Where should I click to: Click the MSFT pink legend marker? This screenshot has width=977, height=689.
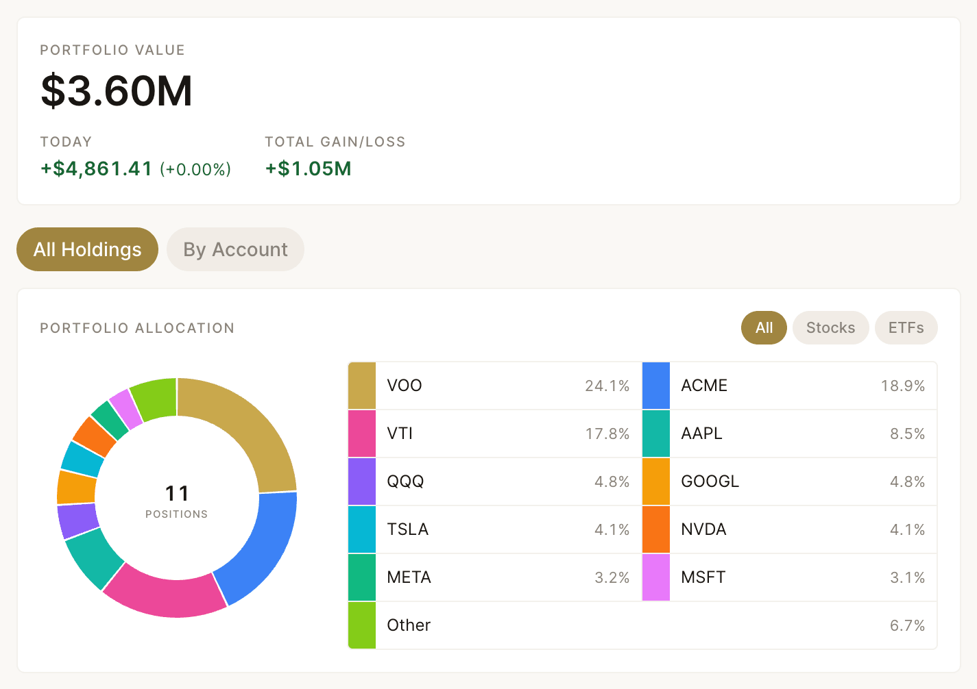655,577
